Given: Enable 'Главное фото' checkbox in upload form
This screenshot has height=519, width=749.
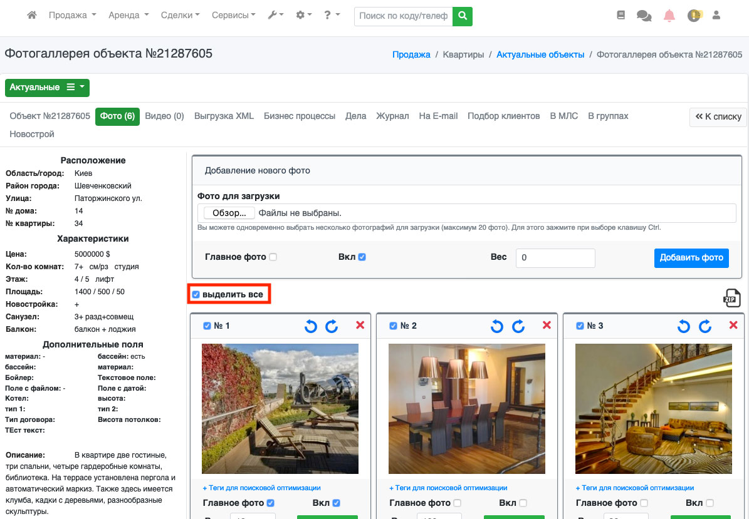Looking at the screenshot, I should coord(273,257).
